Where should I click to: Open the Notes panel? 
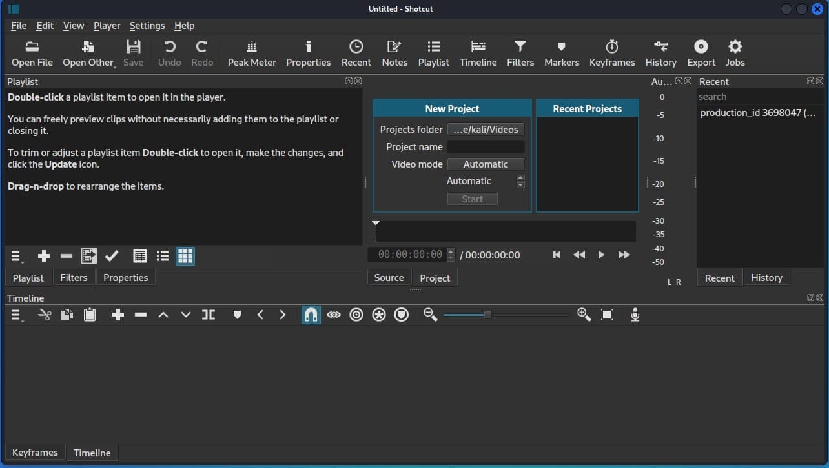394,54
